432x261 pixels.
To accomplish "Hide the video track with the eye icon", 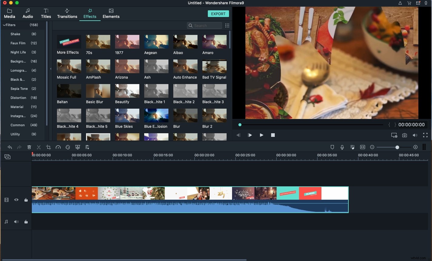I will [16, 200].
